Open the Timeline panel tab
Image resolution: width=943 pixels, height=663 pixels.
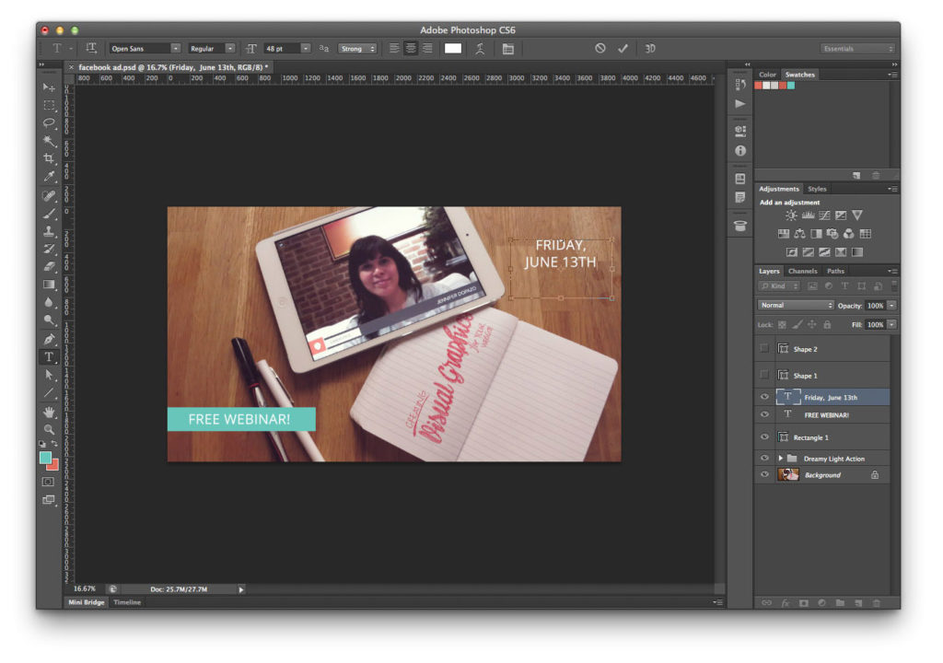[x=127, y=602]
